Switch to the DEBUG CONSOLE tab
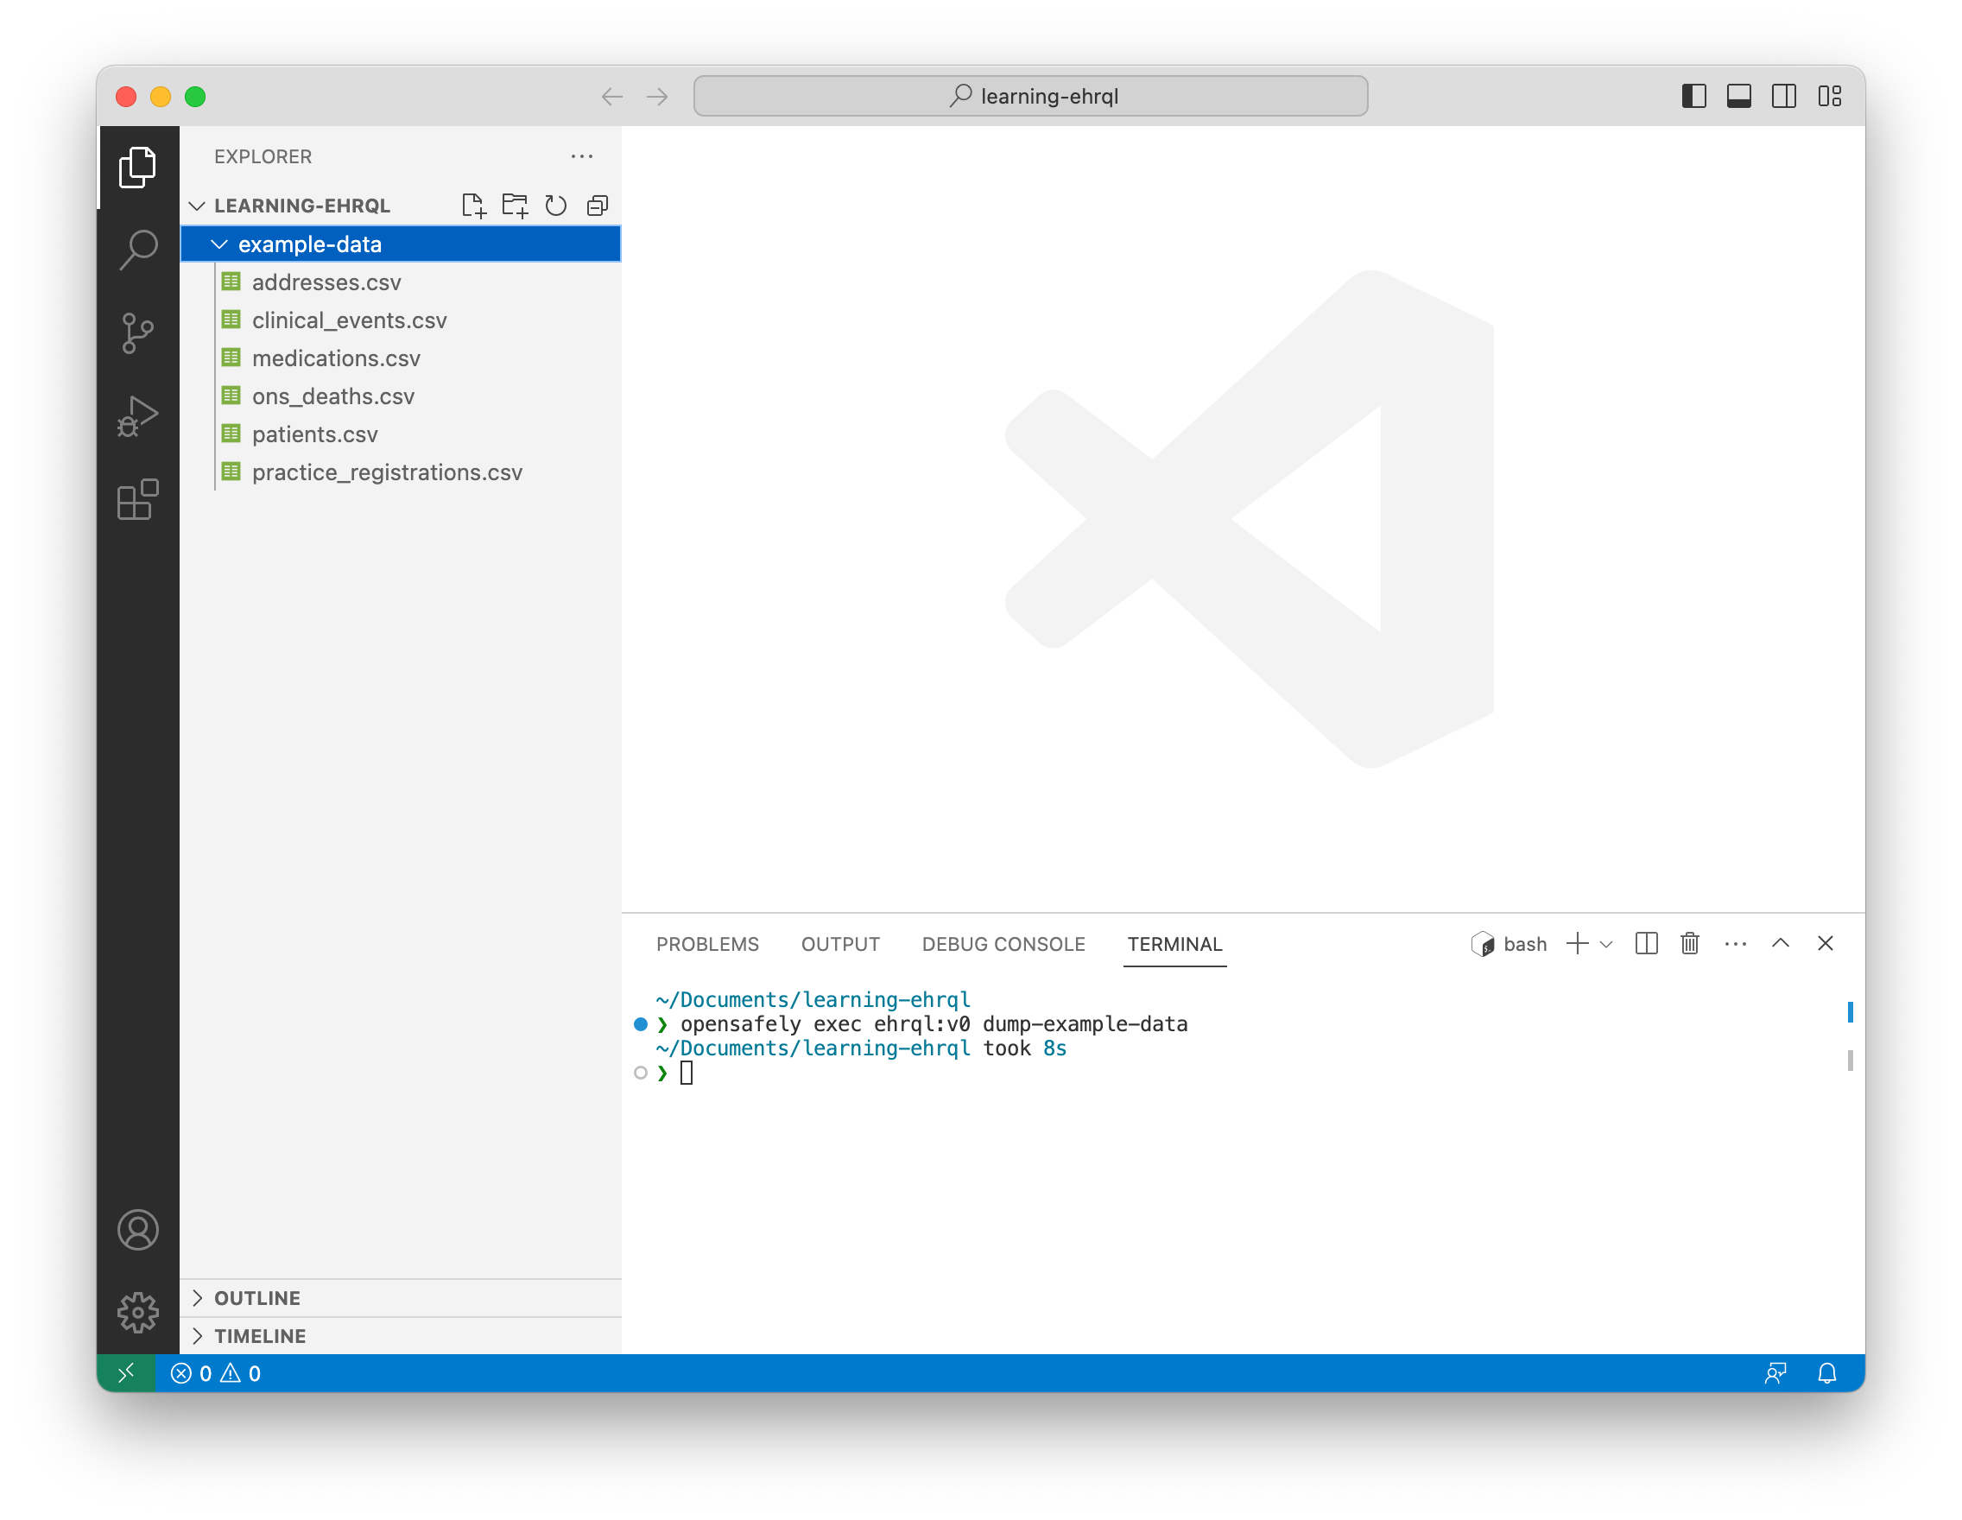The height and width of the screenshot is (1520, 1962). (1003, 944)
